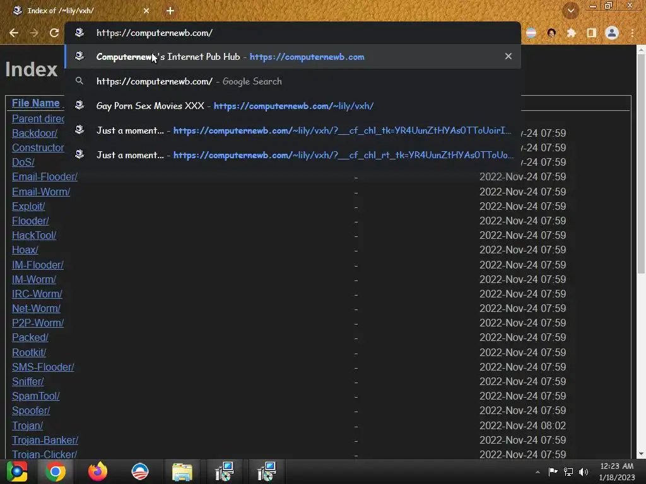Open the Chrome profile avatar
This screenshot has width=646, height=484.
pyautogui.click(x=612, y=33)
